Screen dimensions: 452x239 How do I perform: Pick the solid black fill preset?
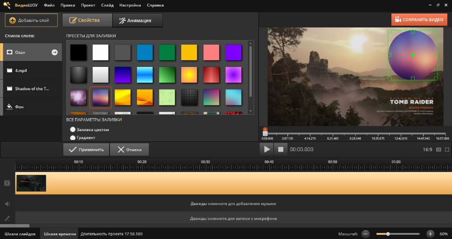pyautogui.click(x=78, y=53)
